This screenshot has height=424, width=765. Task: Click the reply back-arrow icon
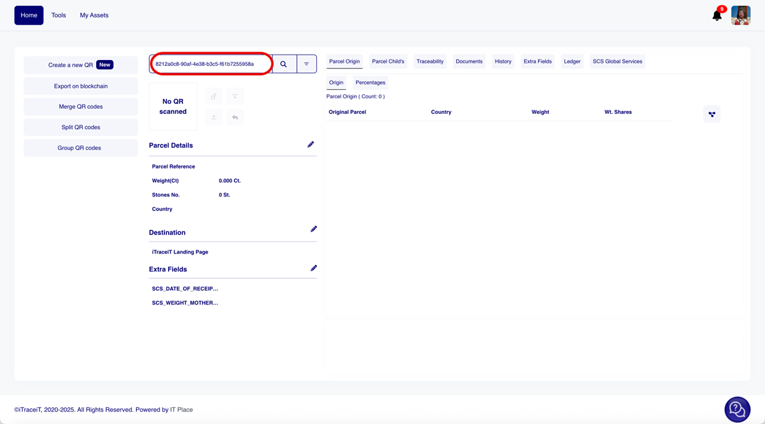tap(235, 118)
